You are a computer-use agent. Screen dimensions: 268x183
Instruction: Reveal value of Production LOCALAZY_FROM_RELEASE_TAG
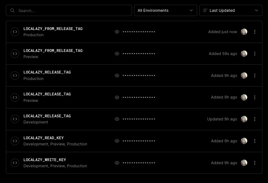(117, 32)
